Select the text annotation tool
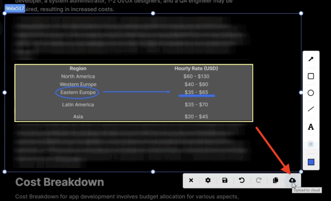The height and width of the screenshot is (201, 331). [x=311, y=127]
